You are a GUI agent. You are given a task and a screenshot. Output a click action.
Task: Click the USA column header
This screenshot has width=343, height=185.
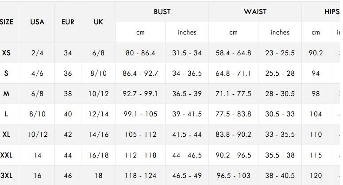pos(37,22)
